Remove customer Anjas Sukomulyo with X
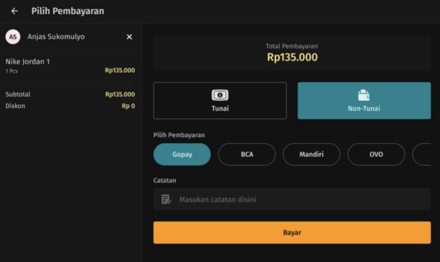This screenshot has height=262, width=440. coord(129,37)
